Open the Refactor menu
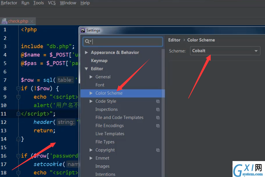The width and height of the screenshot is (265, 177). pyautogui.click(x=9, y=3)
